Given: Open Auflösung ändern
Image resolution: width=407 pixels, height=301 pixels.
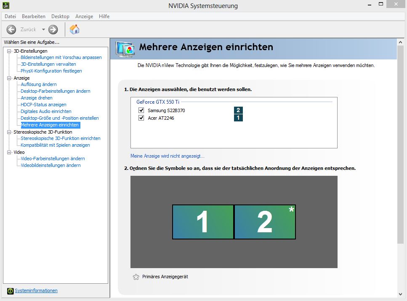Looking at the screenshot, I should click(39, 84).
